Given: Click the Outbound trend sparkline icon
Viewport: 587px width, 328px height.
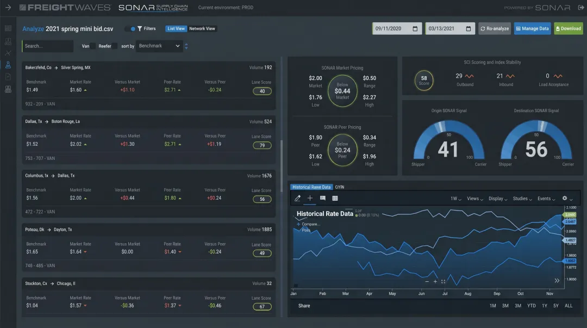Looking at the screenshot, I should tap(469, 76).
